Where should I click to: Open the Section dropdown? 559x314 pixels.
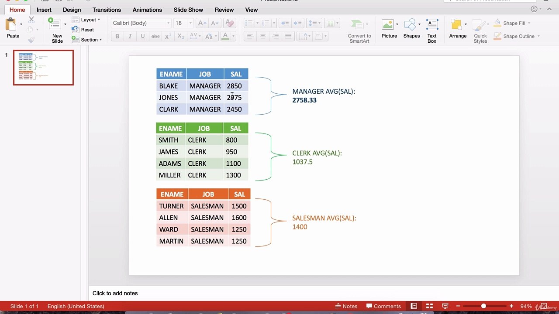tap(86, 40)
